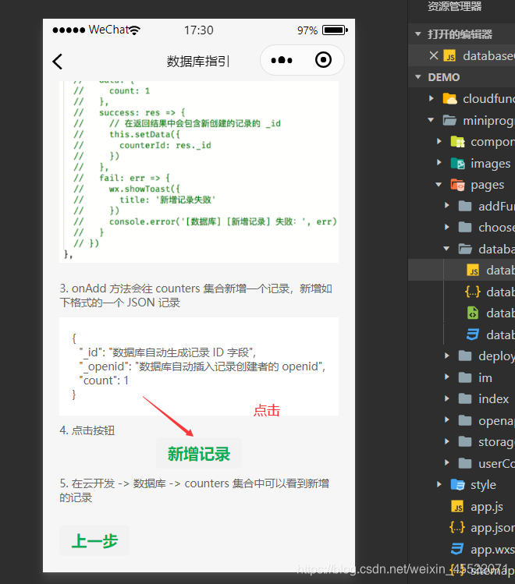This screenshot has width=515, height=584.
Task: Tap the circular close mini program icon
Action: tap(323, 59)
